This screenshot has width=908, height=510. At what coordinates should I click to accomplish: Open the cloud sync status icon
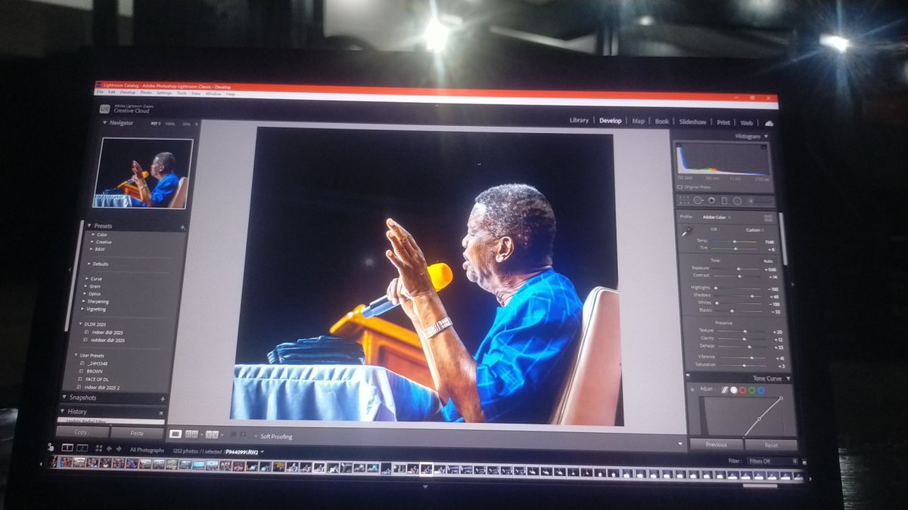click(770, 122)
